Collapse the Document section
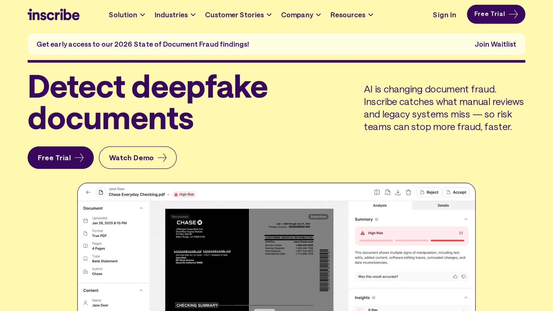Image resolution: width=553 pixels, height=311 pixels. pyautogui.click(x=141, y=208)
